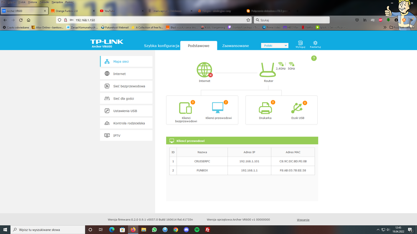Click the Wyloguj logout icon
This screenshot has height=234, width=417.
[x=300, y=43]
